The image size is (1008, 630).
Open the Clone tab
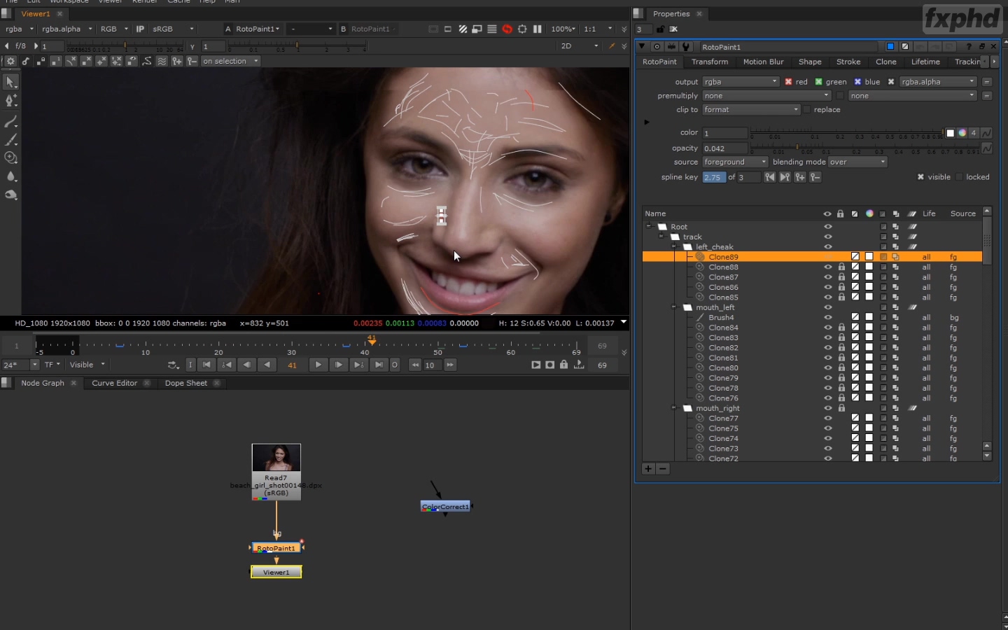(x=886, y=62)
